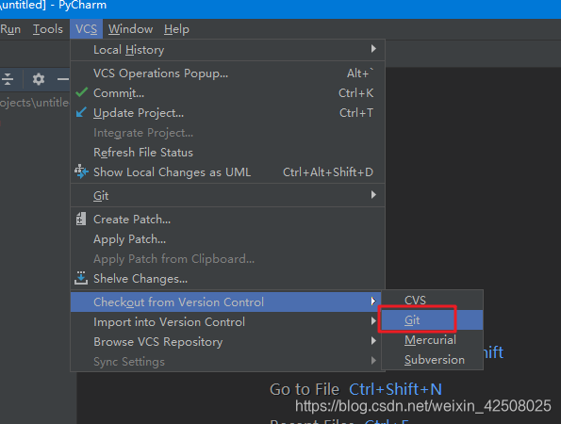The width and height of the screenshot is (561, 424).
Task: Expand Import into Version Control arrow
Action: click(x=373, y=321)
